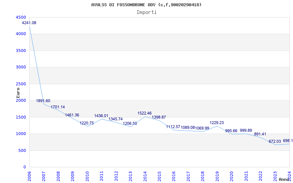Select the 891.41 data label
This screenshot has width=293, height=183.
click(260, 134)
